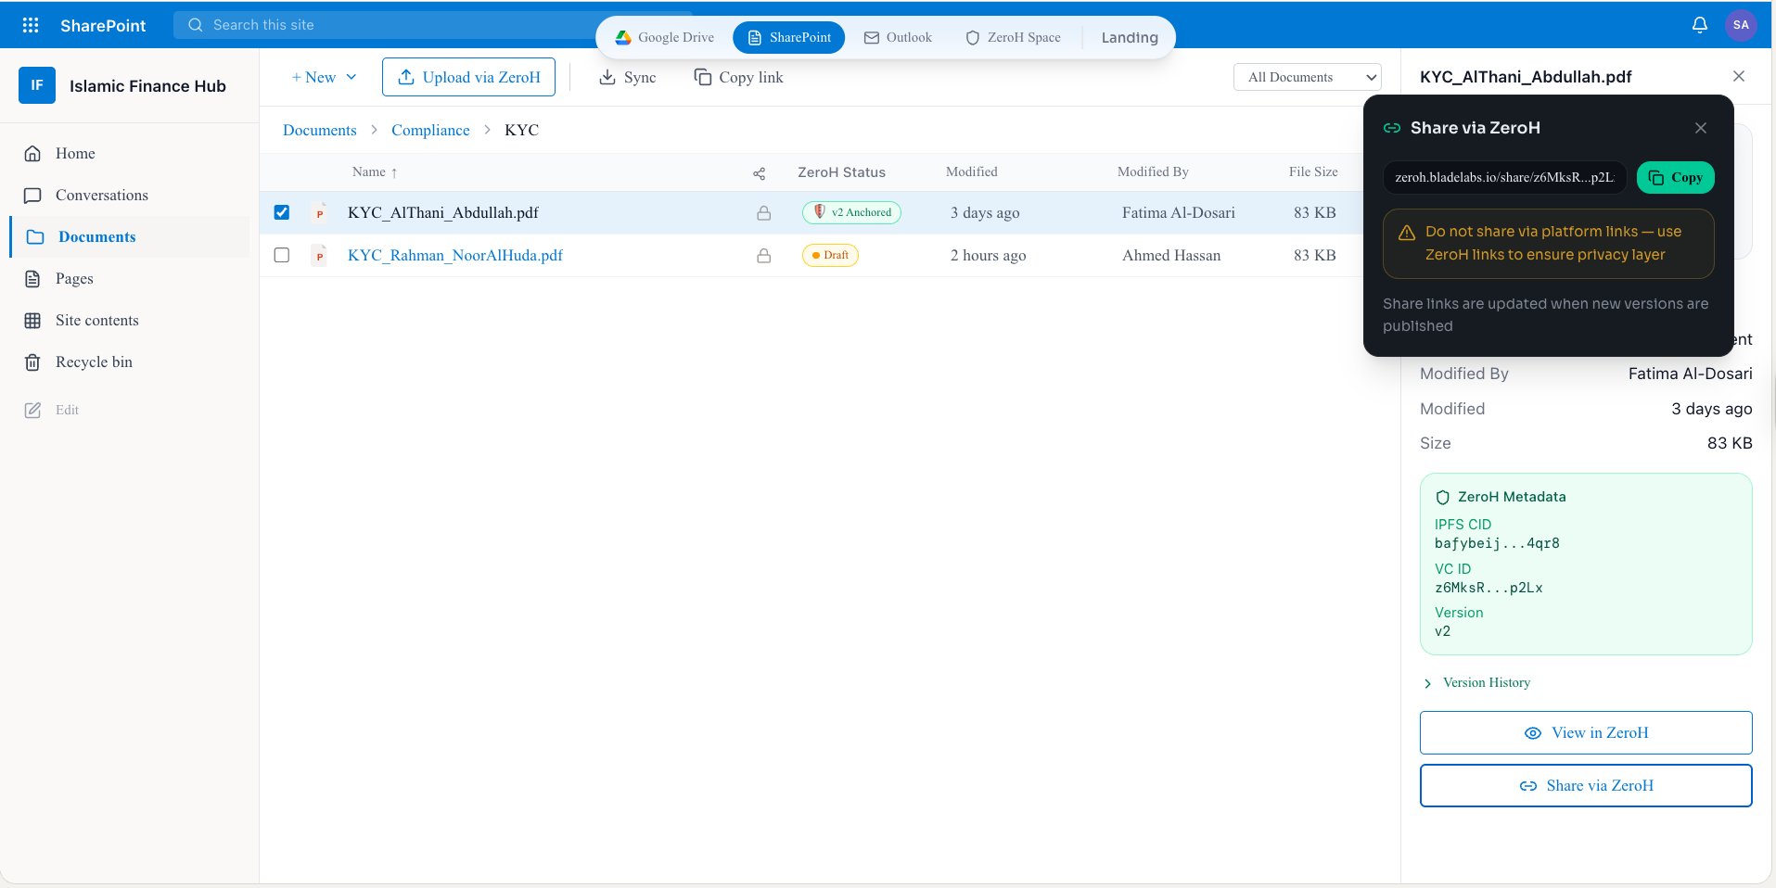This screenshot has width=1776, height=888.
Task: Select the SharePoint tab
Action: [789, 37]
